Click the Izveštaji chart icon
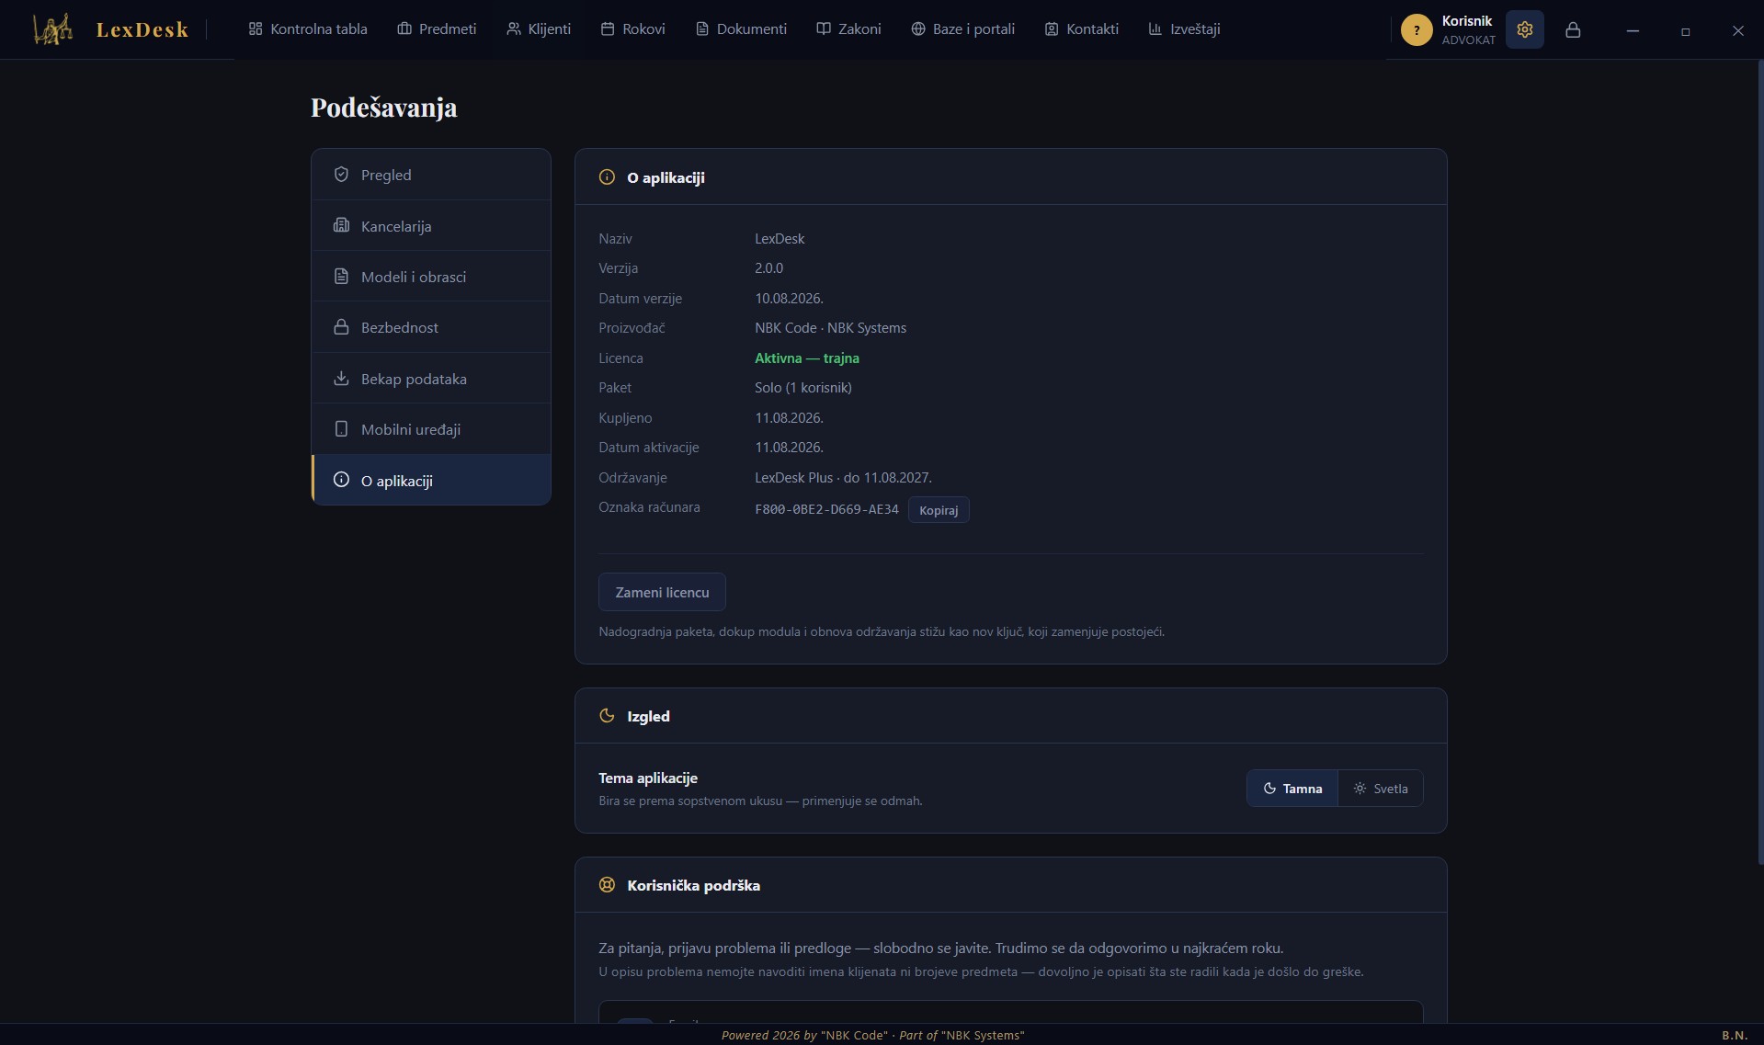The image size is (1764, 1045). 1155,29
